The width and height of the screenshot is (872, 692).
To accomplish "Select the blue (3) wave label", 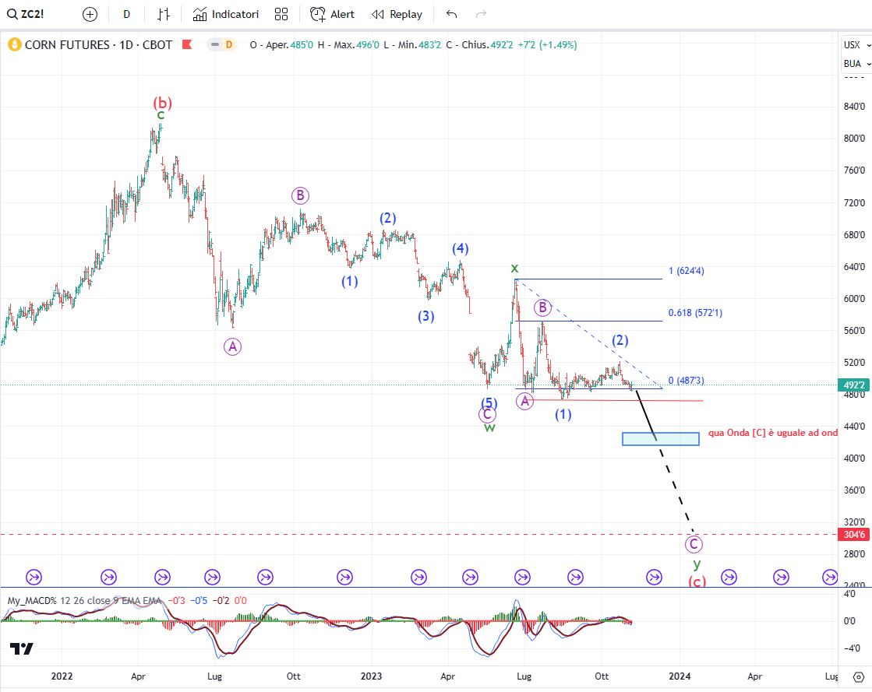I will coord(426,316).
